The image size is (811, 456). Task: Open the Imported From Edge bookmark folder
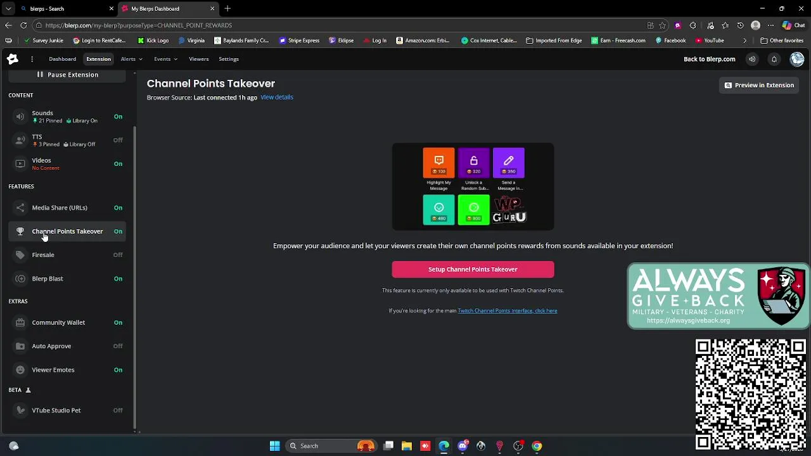pos(554,41)
